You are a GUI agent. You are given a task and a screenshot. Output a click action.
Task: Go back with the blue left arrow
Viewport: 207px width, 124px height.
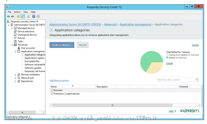[x=8, y=17]
